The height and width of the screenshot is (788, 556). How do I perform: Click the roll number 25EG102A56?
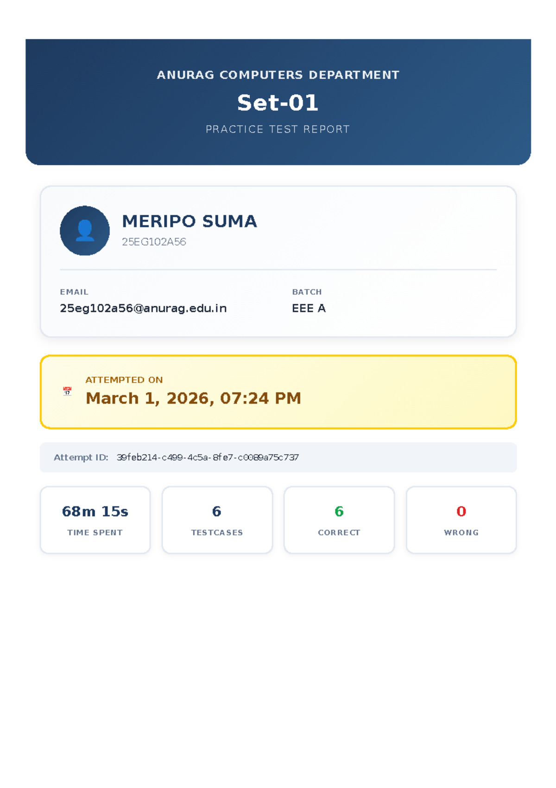click(154, 242)
